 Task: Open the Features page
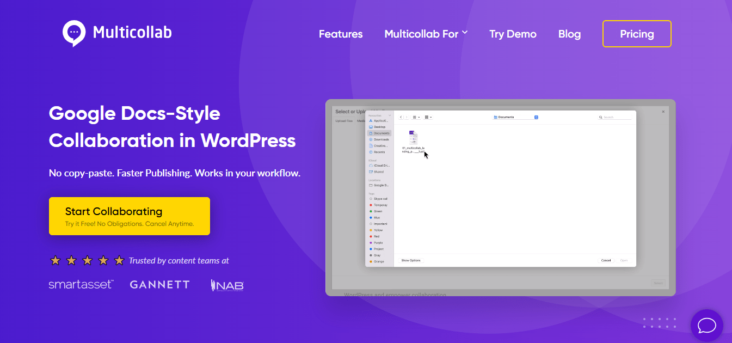pyautogui.click(x=341, y=34)
